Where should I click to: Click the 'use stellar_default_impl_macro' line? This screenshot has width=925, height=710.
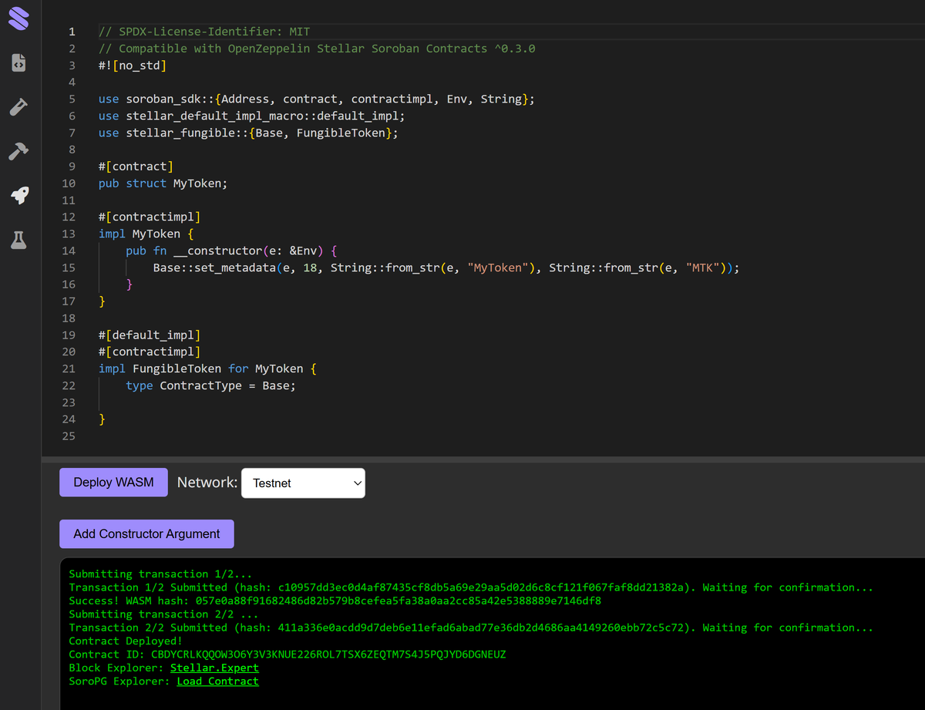(251, 116)
